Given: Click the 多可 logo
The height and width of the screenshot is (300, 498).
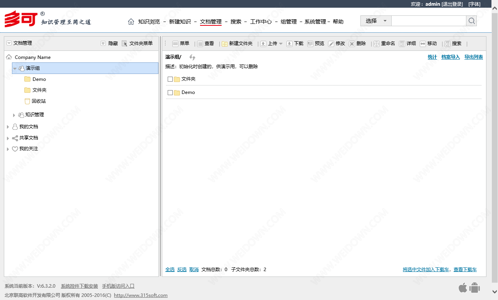Looking at the screenshot, I should tap(21, 19).
